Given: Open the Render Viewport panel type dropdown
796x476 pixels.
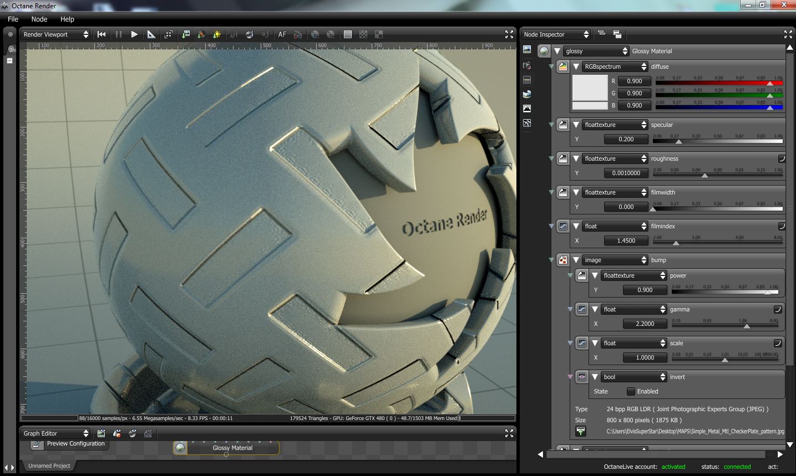Looking at the screenshot, I should click(x=55, y=34).
